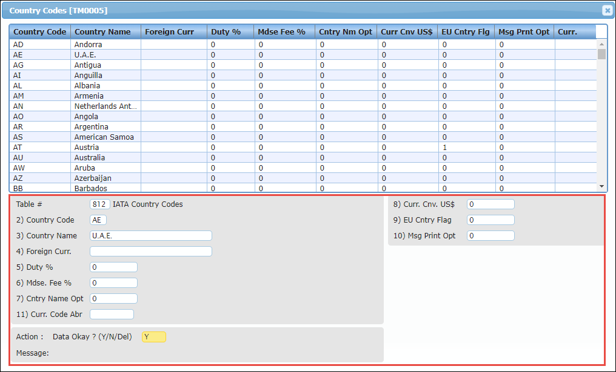This screenshot has height=372, width=616.
Task: Click the Curr Cnv US$ column header
Action: click(407, 31)
